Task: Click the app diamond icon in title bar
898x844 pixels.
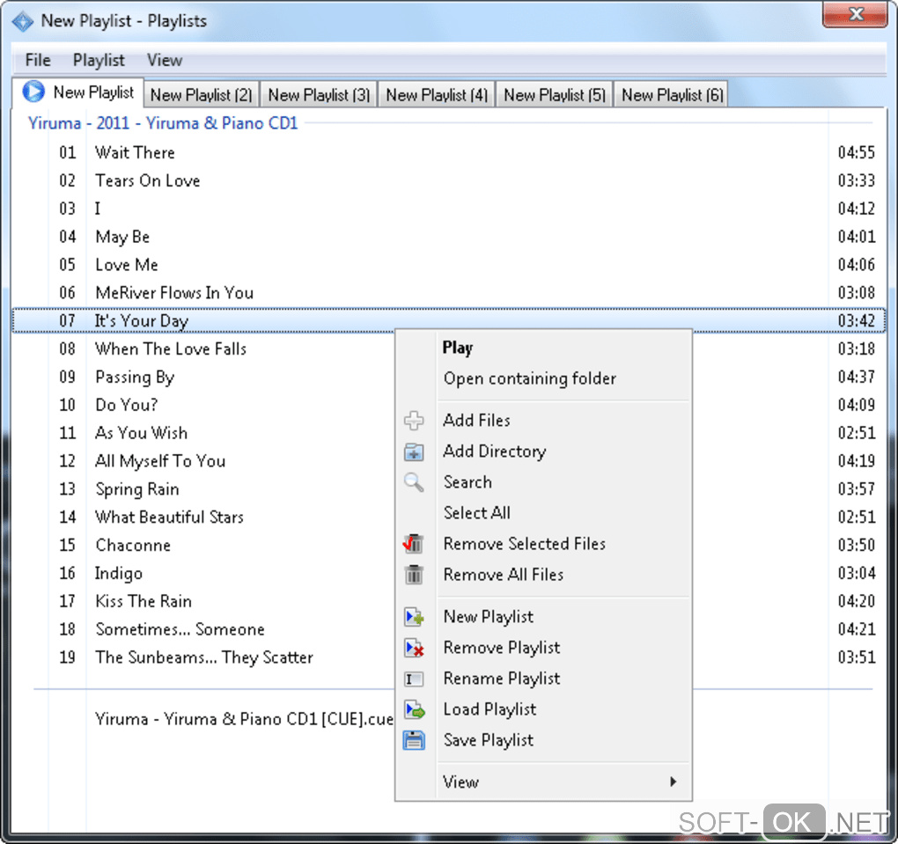Action: [22, 22]
